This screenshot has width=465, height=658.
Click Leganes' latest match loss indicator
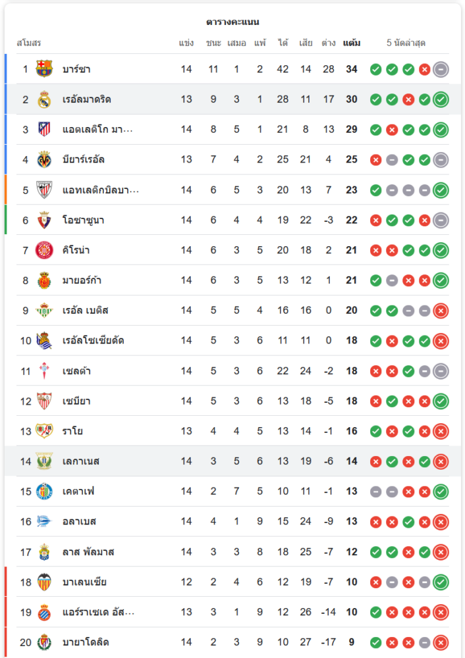click(x=441, y=461)
